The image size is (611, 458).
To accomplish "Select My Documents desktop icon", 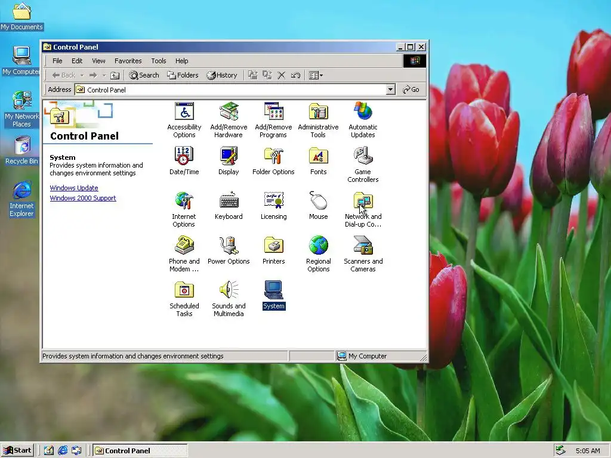I will click(22, 16).
